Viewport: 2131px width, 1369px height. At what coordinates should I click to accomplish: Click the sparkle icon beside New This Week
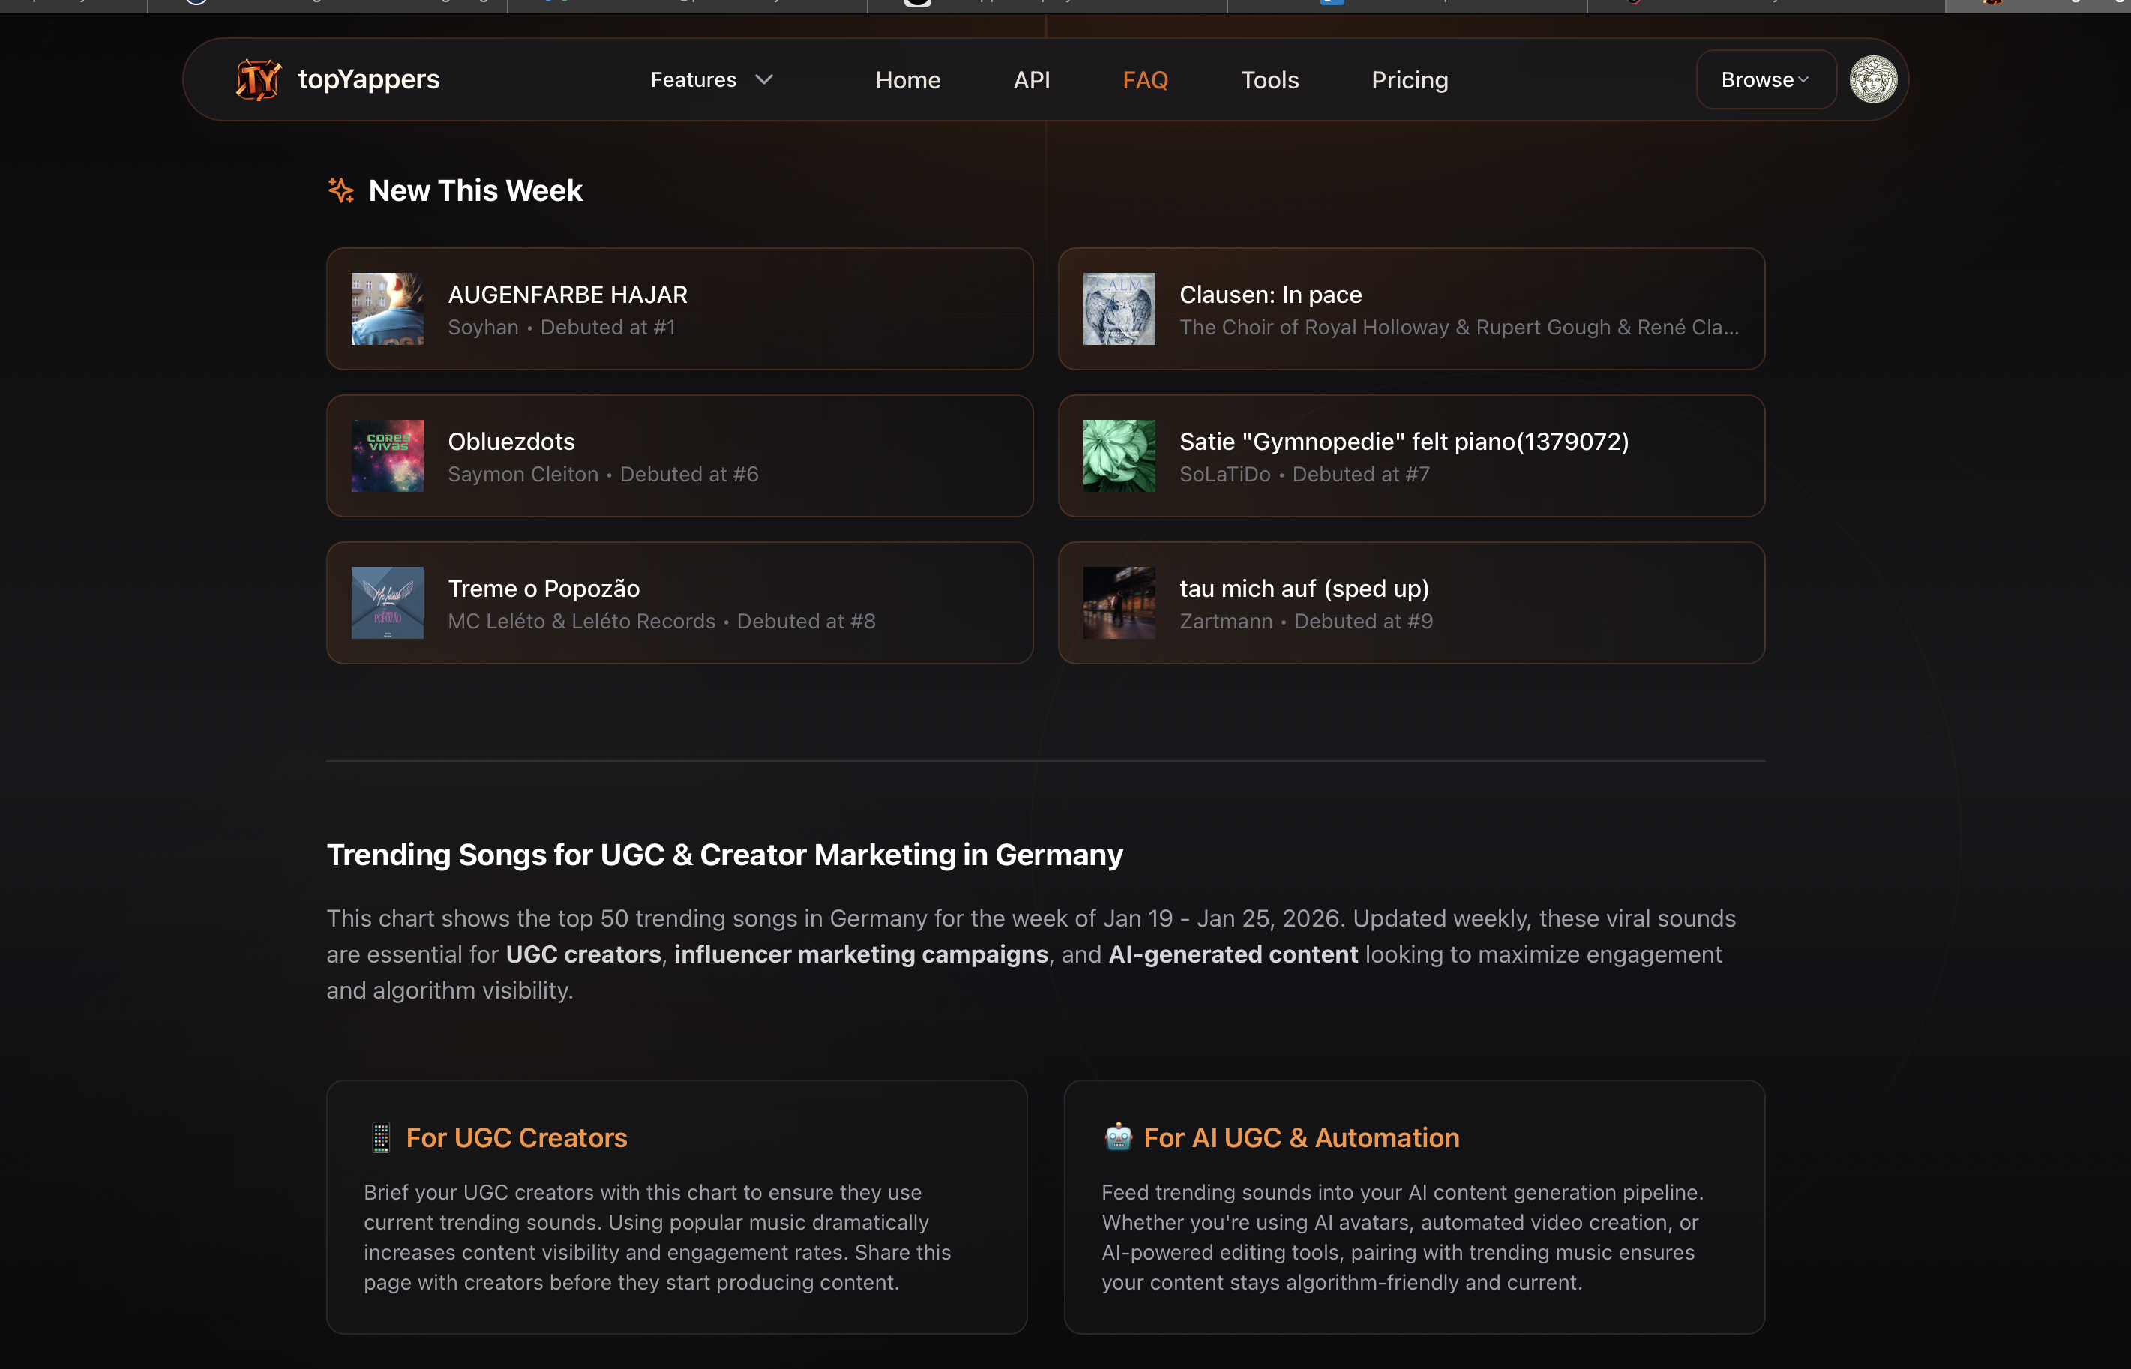340,190
